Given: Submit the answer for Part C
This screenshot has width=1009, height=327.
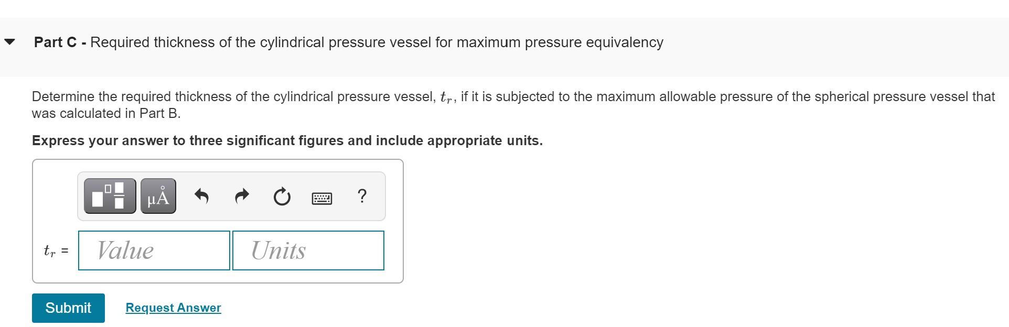Looking at the screenshot, I should pos(68,308).
